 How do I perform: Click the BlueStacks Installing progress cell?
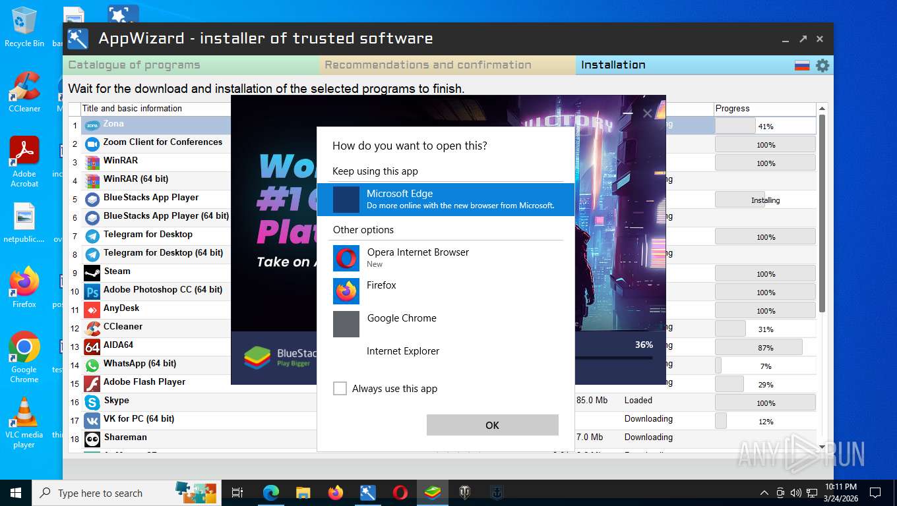coord(765,200)
